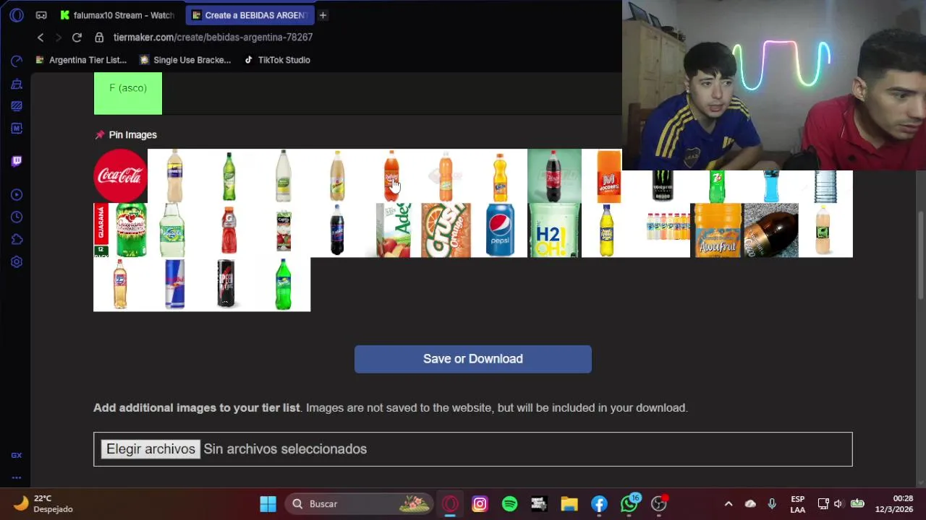The width and height of the screenshot is (926, 520).
Task: Select the orange Mocoretá image
Action: coord(608,175)
